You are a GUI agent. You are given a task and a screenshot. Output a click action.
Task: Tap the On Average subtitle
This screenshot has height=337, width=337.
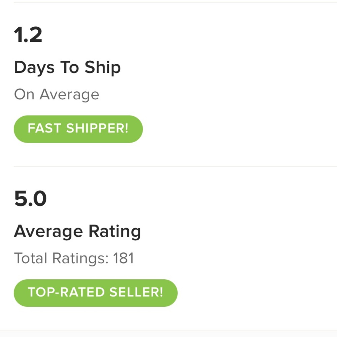click(57, 94)
